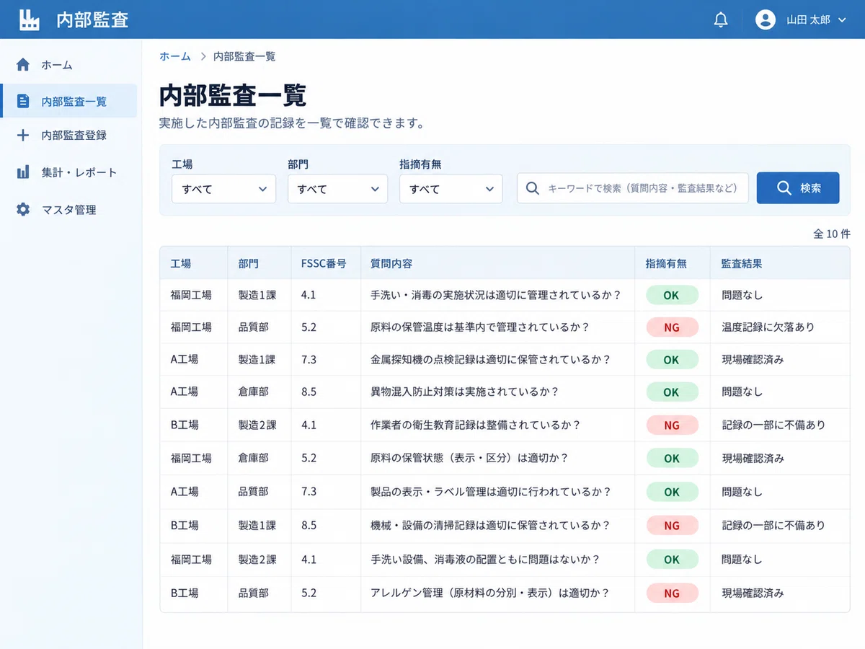
Task: Open the 部門 filter dropdown
Action: click(338, 189)
